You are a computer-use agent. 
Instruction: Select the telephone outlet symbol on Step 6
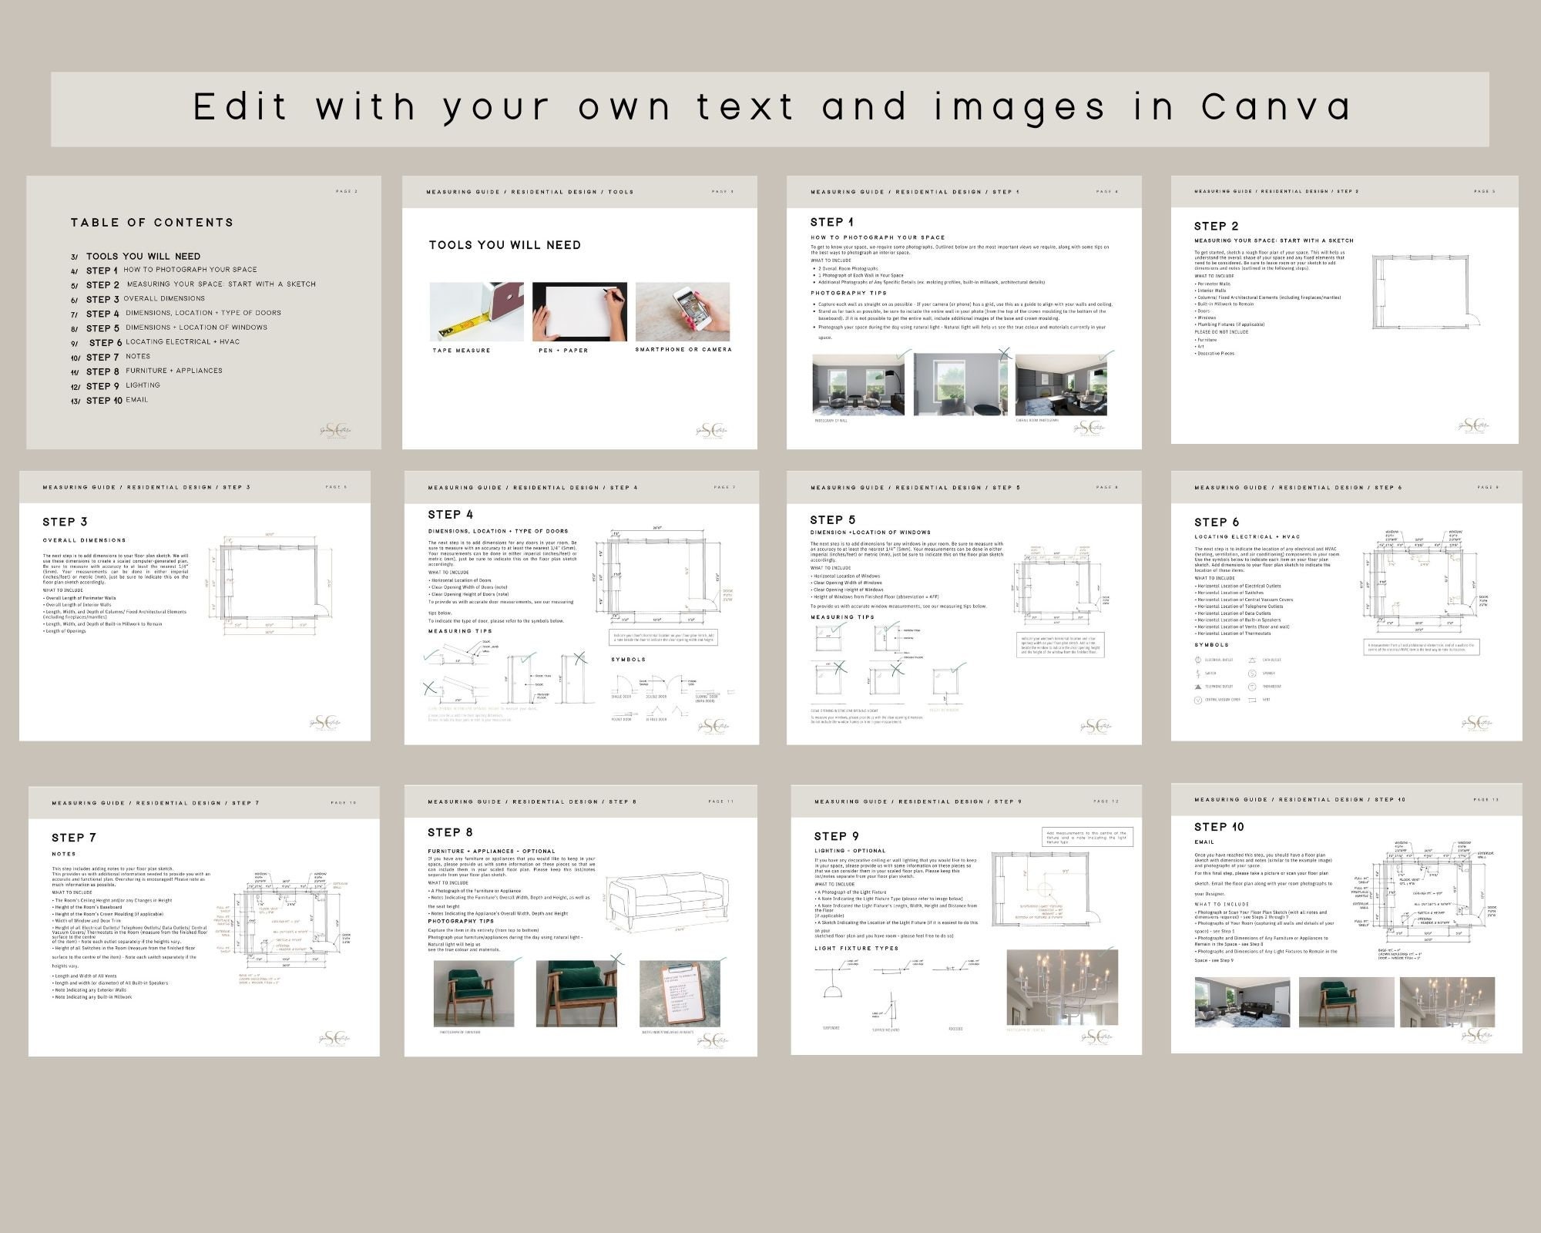tap(1198, 686)
